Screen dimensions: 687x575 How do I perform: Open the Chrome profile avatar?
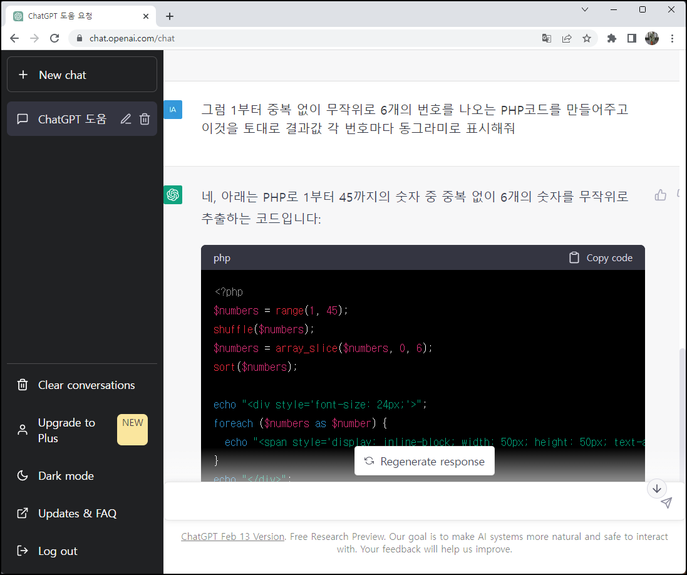652,38
